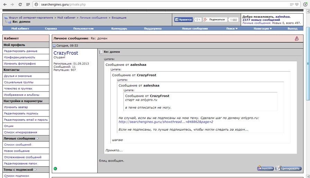
Task: Click the Google+ Подписаться button
Action: pos(215,20)
